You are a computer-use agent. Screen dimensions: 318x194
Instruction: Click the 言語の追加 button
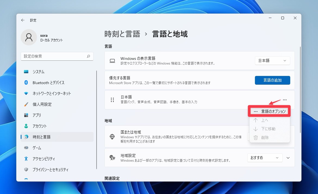(x=272, y=80)
